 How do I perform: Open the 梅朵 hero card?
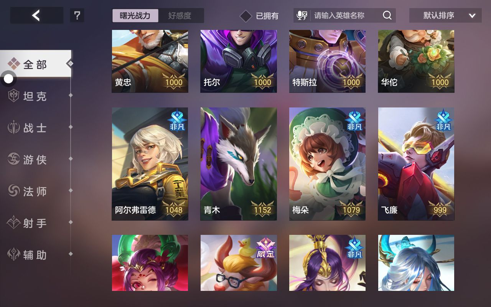[327, 164]
